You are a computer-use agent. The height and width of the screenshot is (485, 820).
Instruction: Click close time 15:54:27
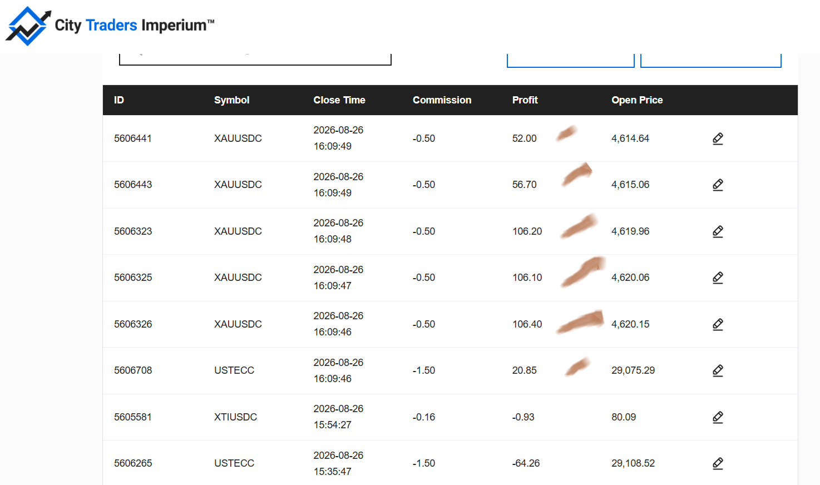click(333, 425)
